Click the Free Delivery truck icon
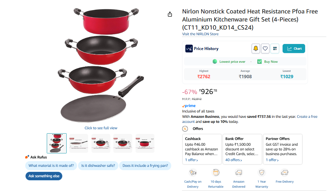The image size is (329, 191). click(285, 173)
